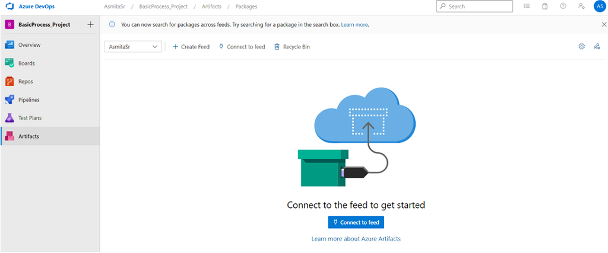608x253 pixels.
Task: Click the Azure DevOps title text
Action: [37, 7]
